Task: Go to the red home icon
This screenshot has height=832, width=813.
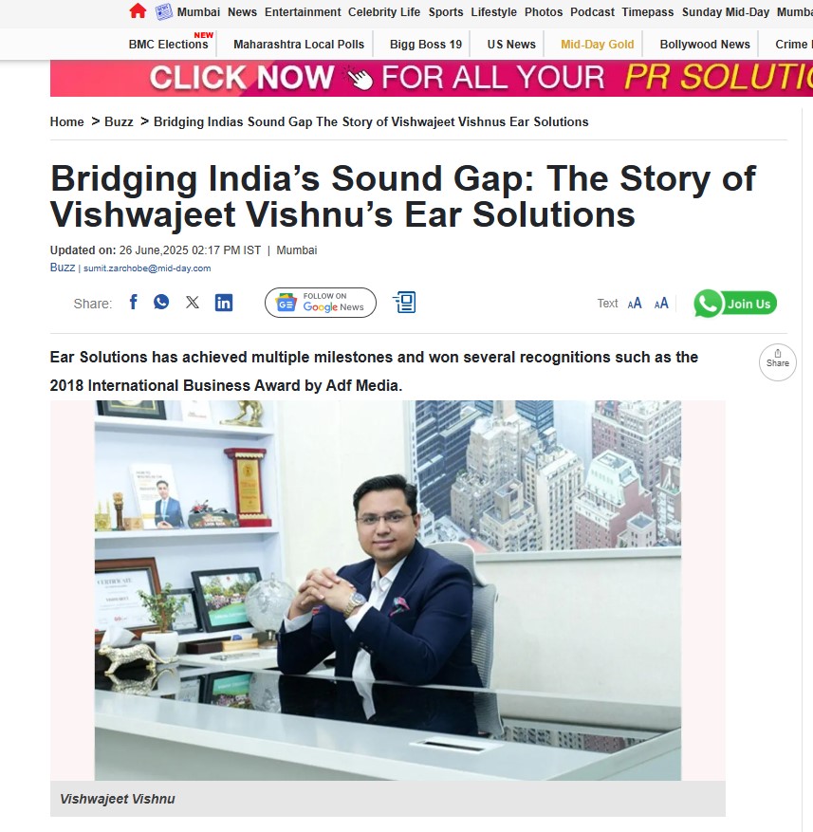Action: [x=138, y=11]
